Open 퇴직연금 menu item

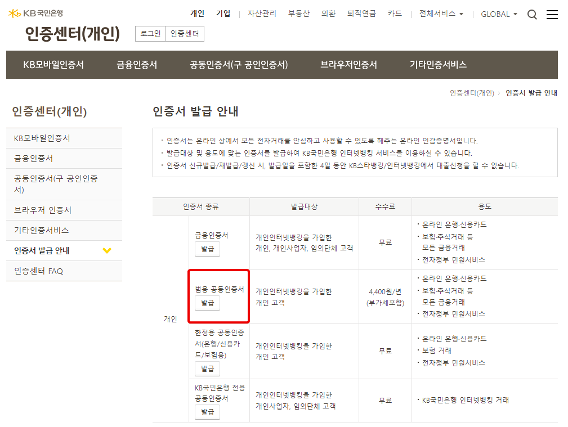(x=361, y=14)
